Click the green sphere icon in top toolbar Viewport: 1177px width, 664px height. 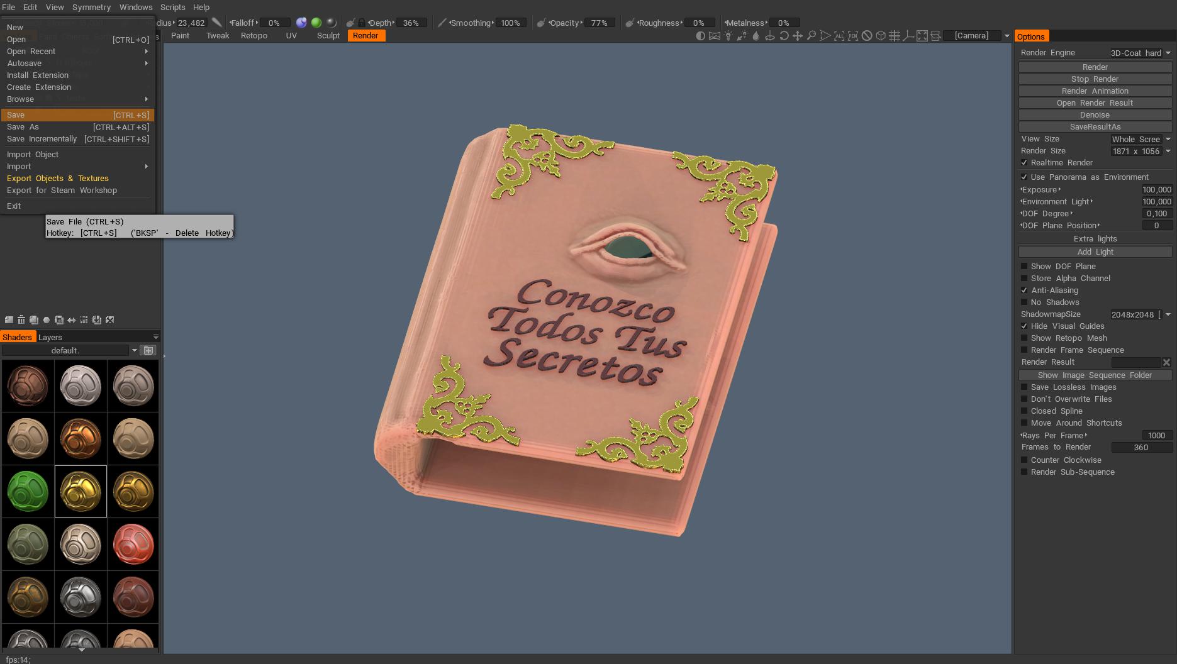(316, 23)
